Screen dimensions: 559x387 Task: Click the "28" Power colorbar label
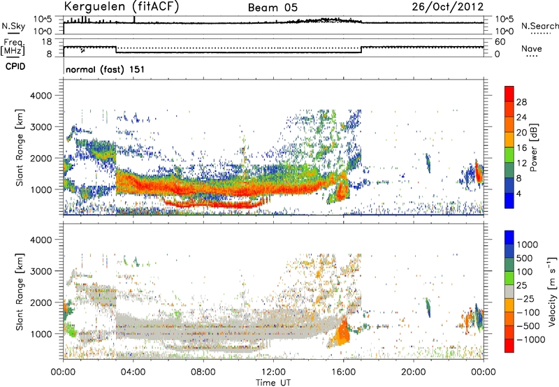[521, 102]
